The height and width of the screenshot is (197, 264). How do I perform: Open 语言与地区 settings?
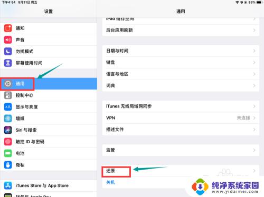coord(181,74)
